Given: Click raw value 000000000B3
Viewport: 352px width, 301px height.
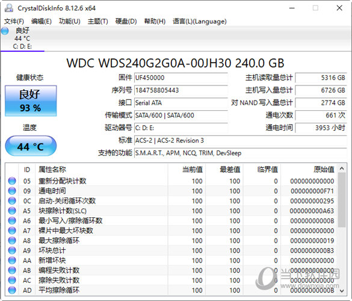Looking at the screenshot, I should click(312, 250).
